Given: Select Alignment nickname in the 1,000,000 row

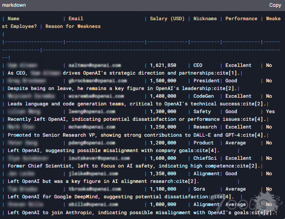Looking at the screenshot, I should point(207,205).
